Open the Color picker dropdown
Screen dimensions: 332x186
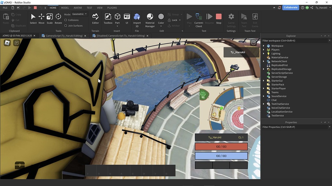[x=161, y=26]
